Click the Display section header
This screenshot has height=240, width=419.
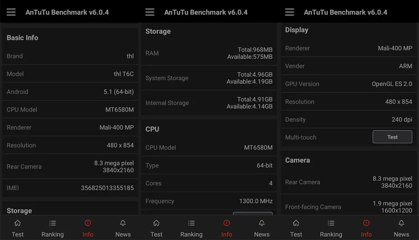[x=297, y=30]
